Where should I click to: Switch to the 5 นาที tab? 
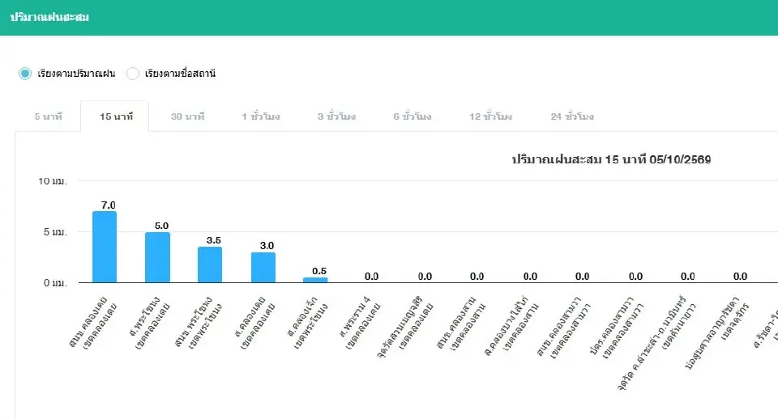(48, 116)
